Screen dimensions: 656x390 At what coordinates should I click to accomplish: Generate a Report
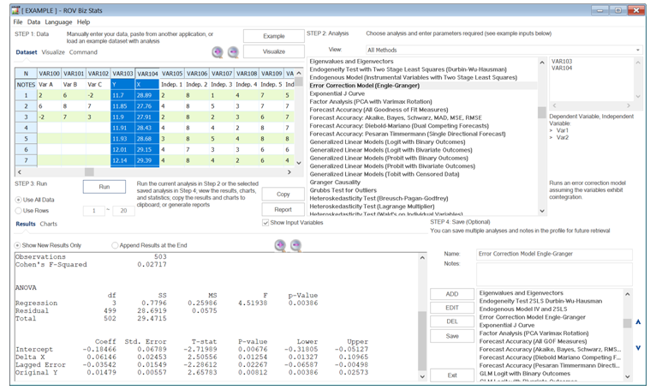tap(283, 209)
